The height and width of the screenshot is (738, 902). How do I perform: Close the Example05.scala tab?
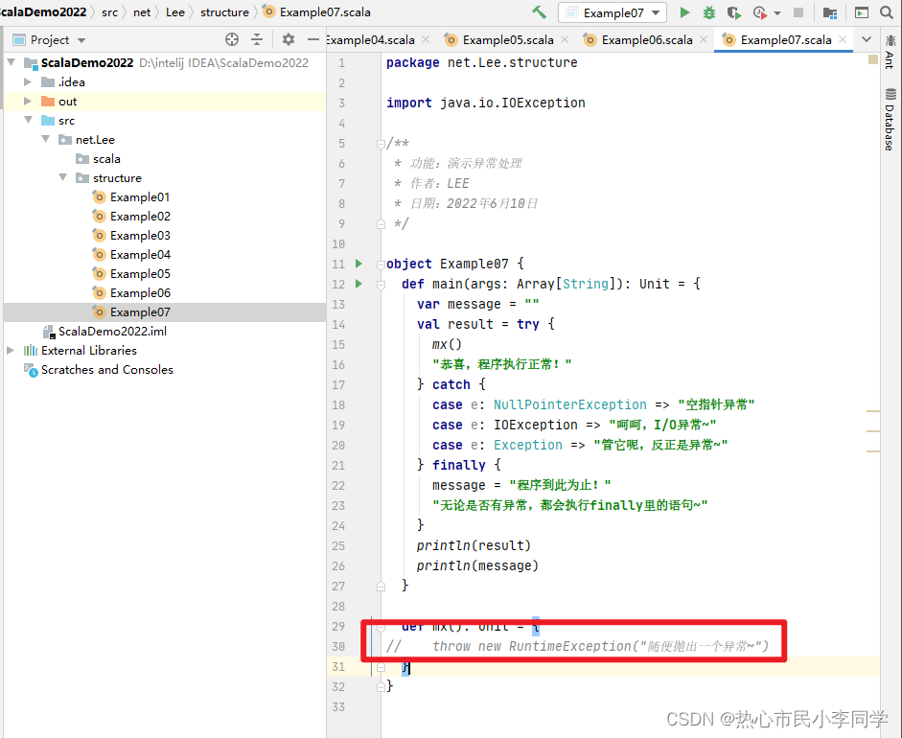point(565,39)
